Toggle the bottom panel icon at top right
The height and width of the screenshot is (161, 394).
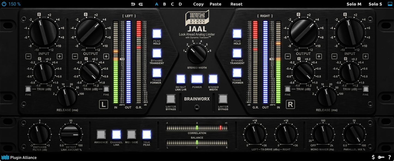390,4
